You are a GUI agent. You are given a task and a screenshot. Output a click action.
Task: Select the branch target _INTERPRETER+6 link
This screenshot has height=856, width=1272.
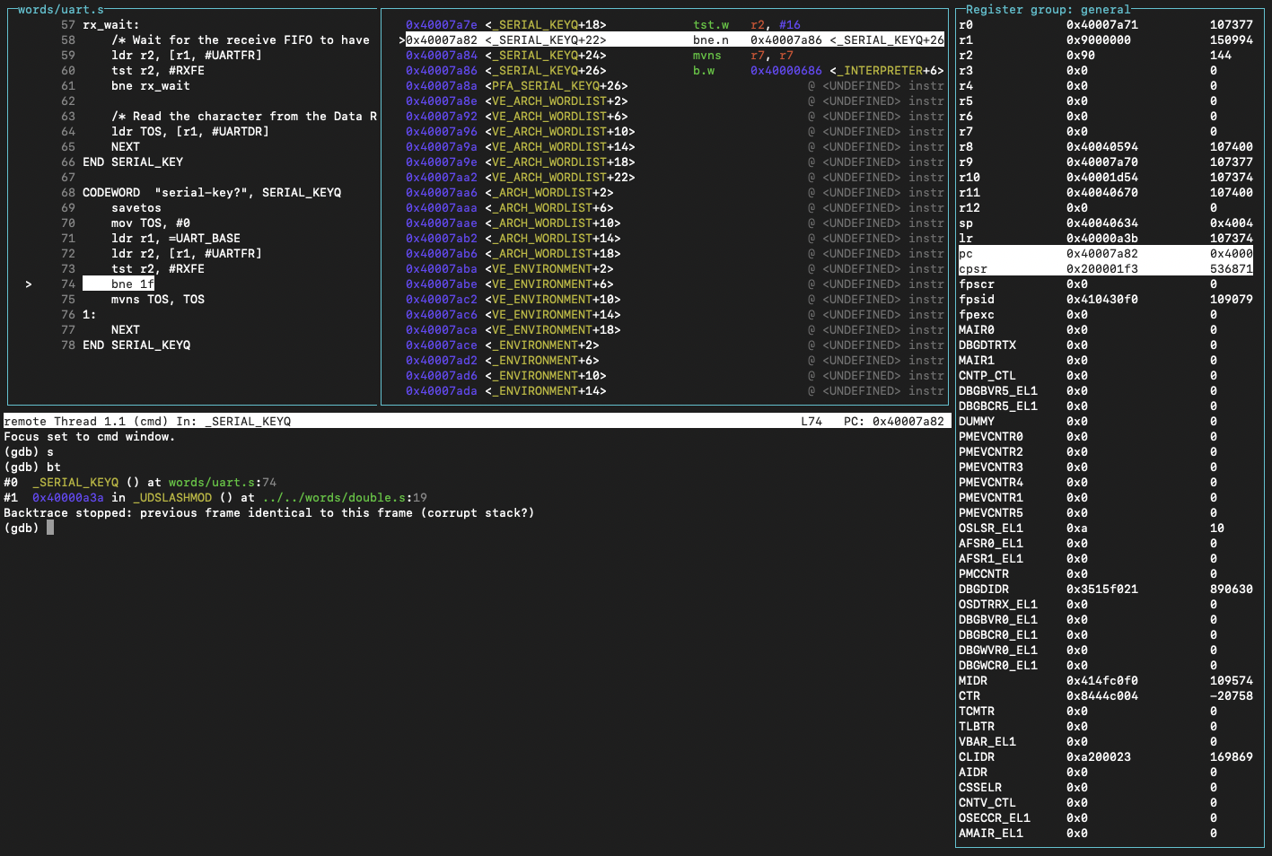pos(883,70)
